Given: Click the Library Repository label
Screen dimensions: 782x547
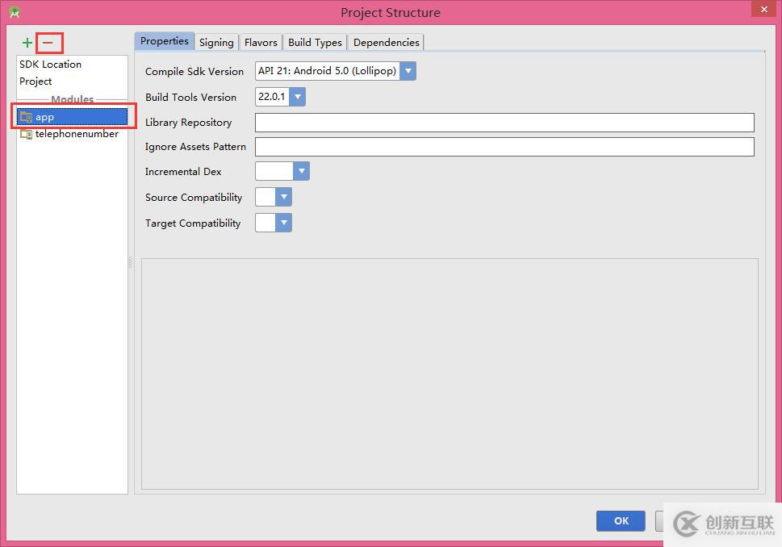Looking at the screenshot, I should pyautogui.click(x=189, y=123).
